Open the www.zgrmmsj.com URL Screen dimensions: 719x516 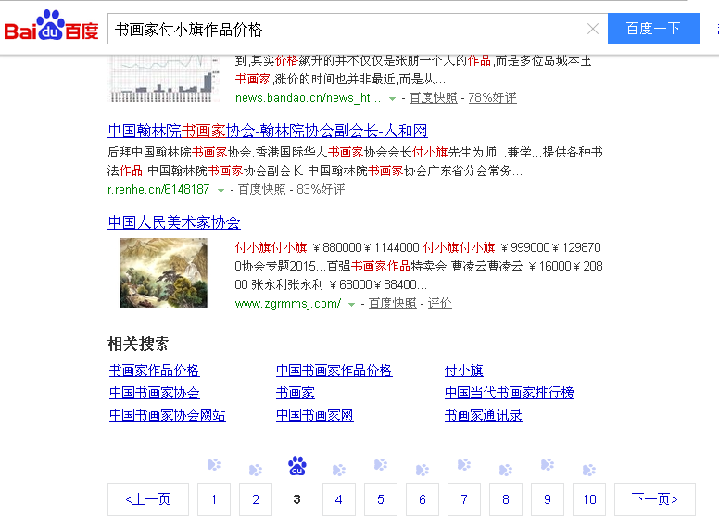coord(288,304)
